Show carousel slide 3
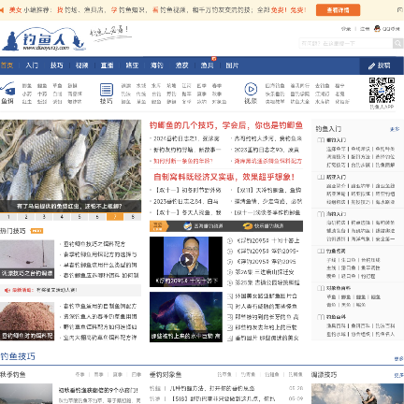Image resolution: width=404 pixels, height=404 pixels. pyautogui.click(x=44, y=217)
